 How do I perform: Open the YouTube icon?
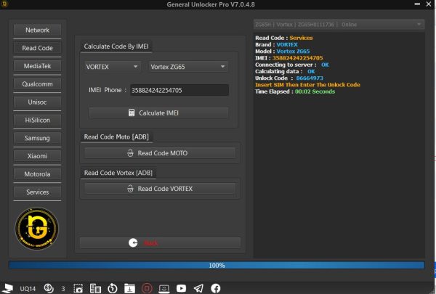pyautogui.click(x=181, y=288)
